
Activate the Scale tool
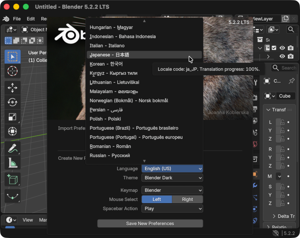click(x=12, y=117)
